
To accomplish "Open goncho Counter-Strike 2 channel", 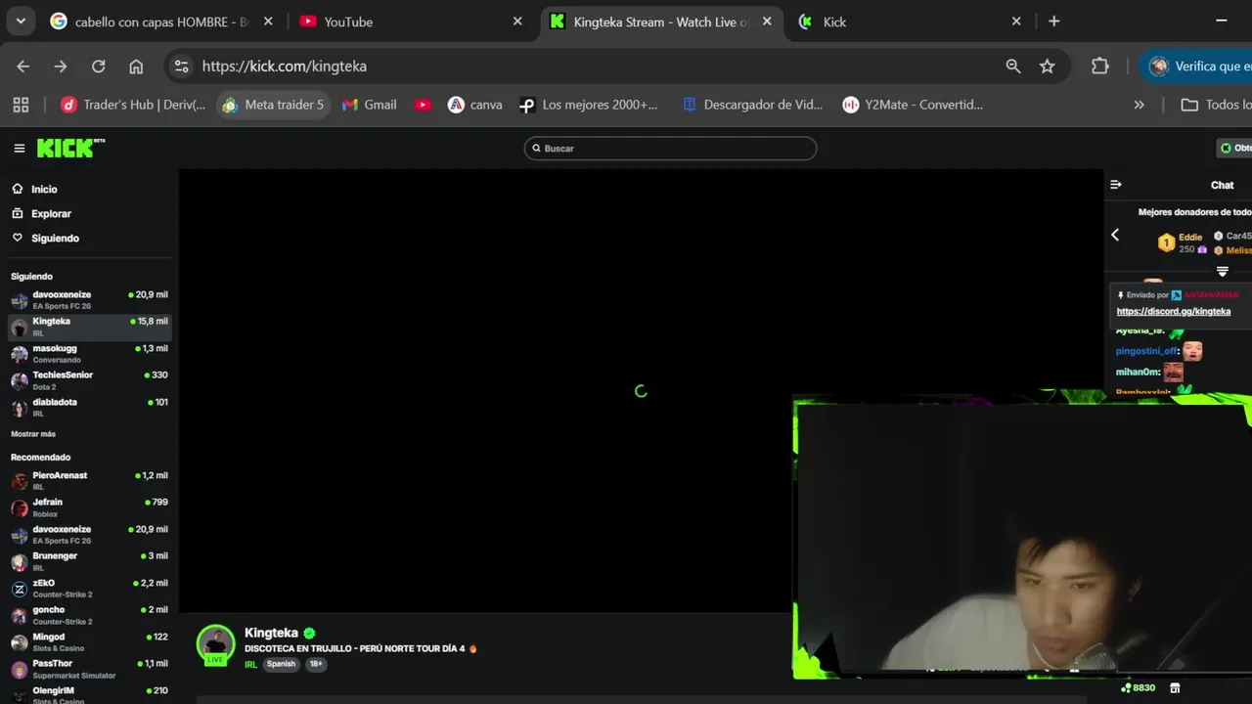I will 89,615.
